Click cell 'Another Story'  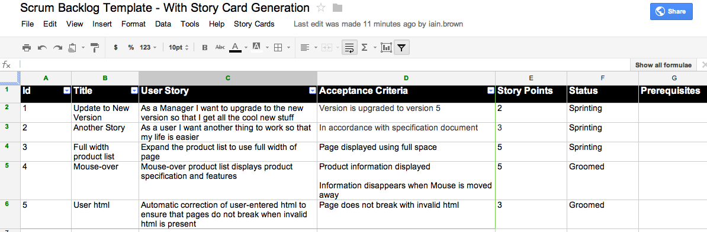(x=105, y=132)
